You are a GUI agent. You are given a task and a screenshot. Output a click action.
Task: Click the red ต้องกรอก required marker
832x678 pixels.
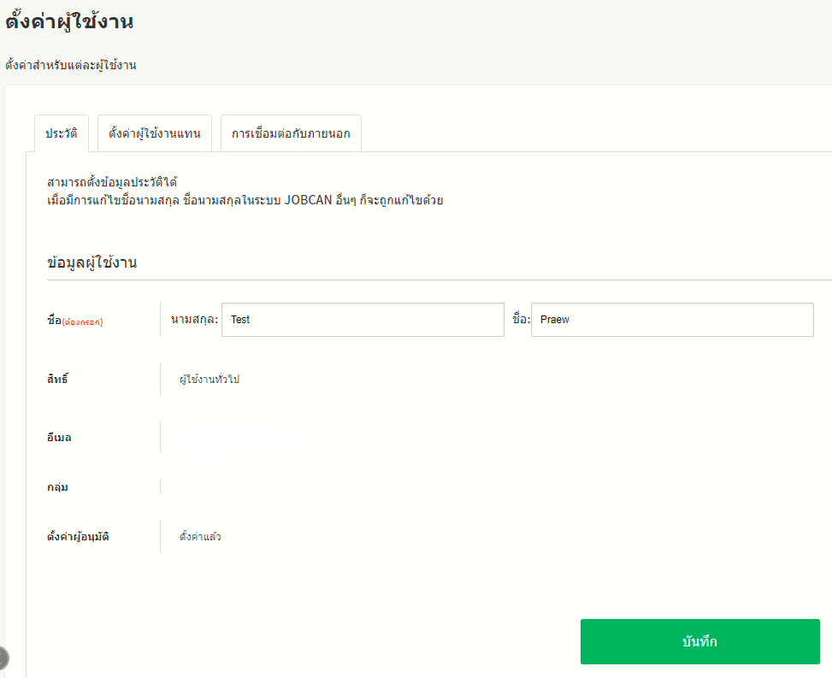[x=83, y=322]
